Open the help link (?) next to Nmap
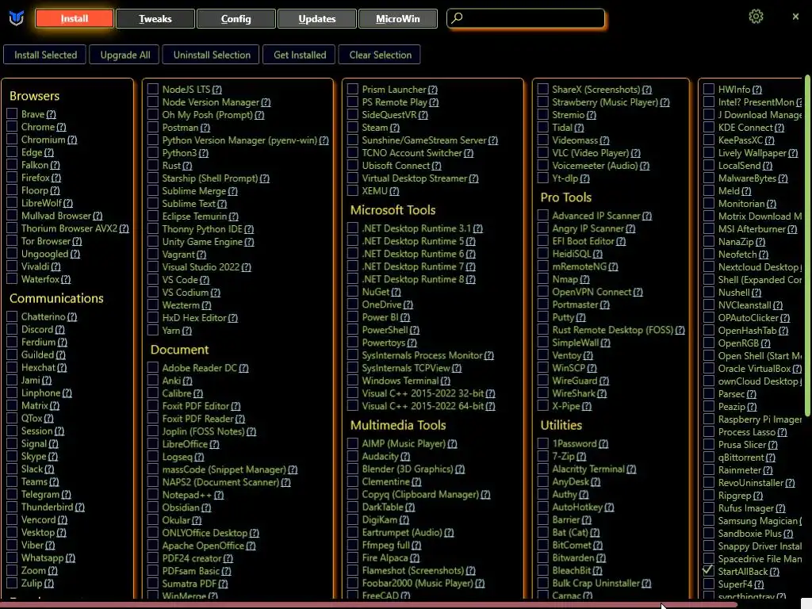 (x=584, y=279)
